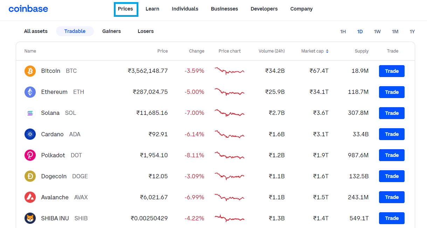
Task: Click the Ethereum diamond icon
Action: pos(30,92)
